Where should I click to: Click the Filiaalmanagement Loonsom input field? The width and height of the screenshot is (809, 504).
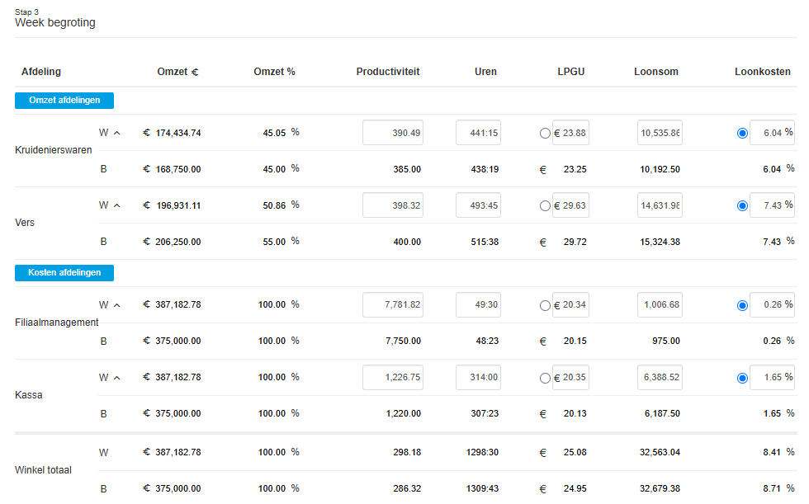[x=660, y=305]
